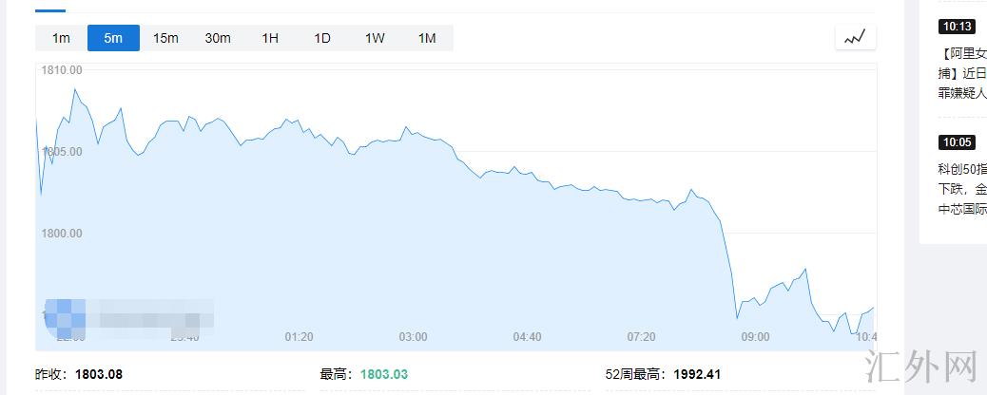Switch to the 1W weekly tab
The width and height of the screenshot is (987, 395).
[375, 38]
